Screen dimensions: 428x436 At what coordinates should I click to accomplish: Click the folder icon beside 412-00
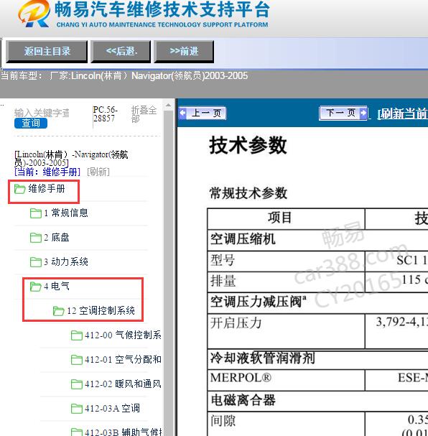click(x=77, y=335)
